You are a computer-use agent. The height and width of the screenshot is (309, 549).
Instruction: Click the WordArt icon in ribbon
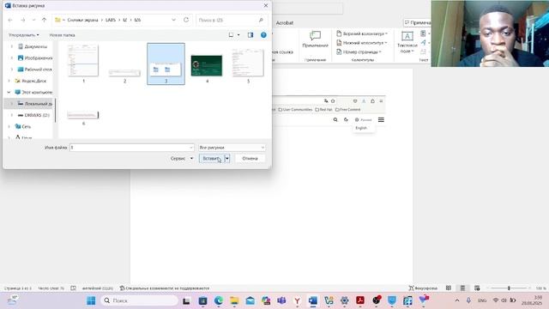point(423,42)
